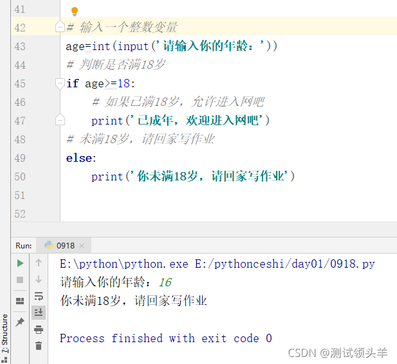Rerun the 0918 script with green play
Viewport: 397px width, 364px height.
click(x=20, y=263)
